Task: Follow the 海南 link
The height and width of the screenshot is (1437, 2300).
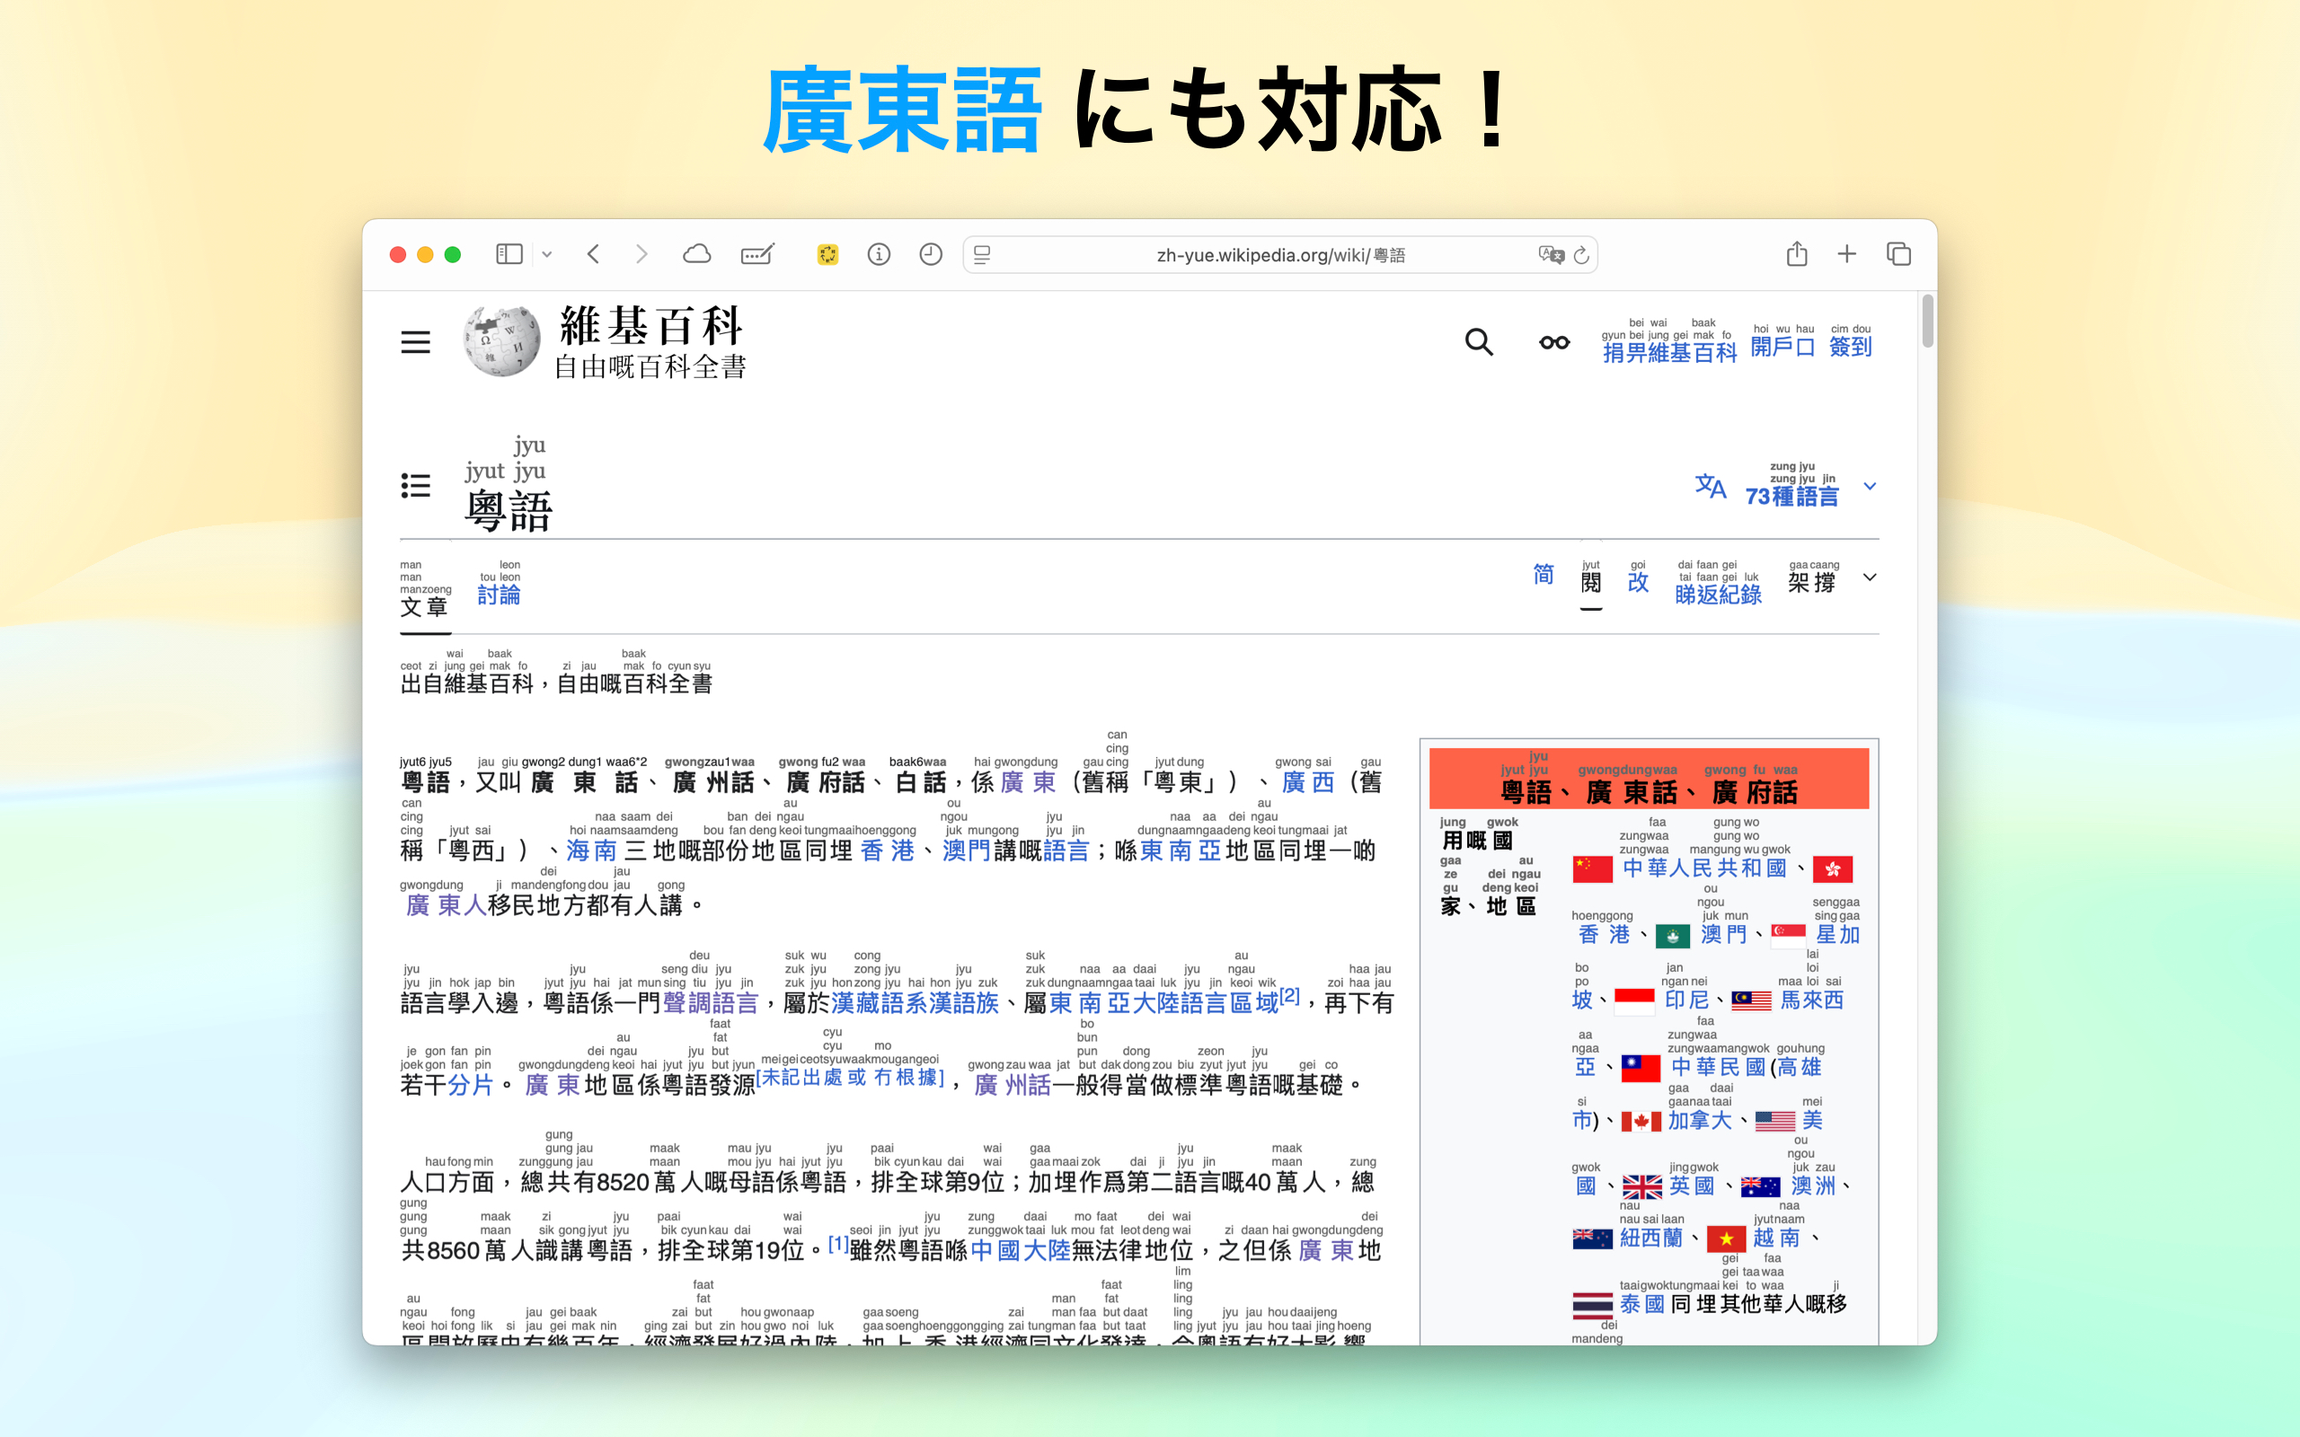Action: pos(591,851)
